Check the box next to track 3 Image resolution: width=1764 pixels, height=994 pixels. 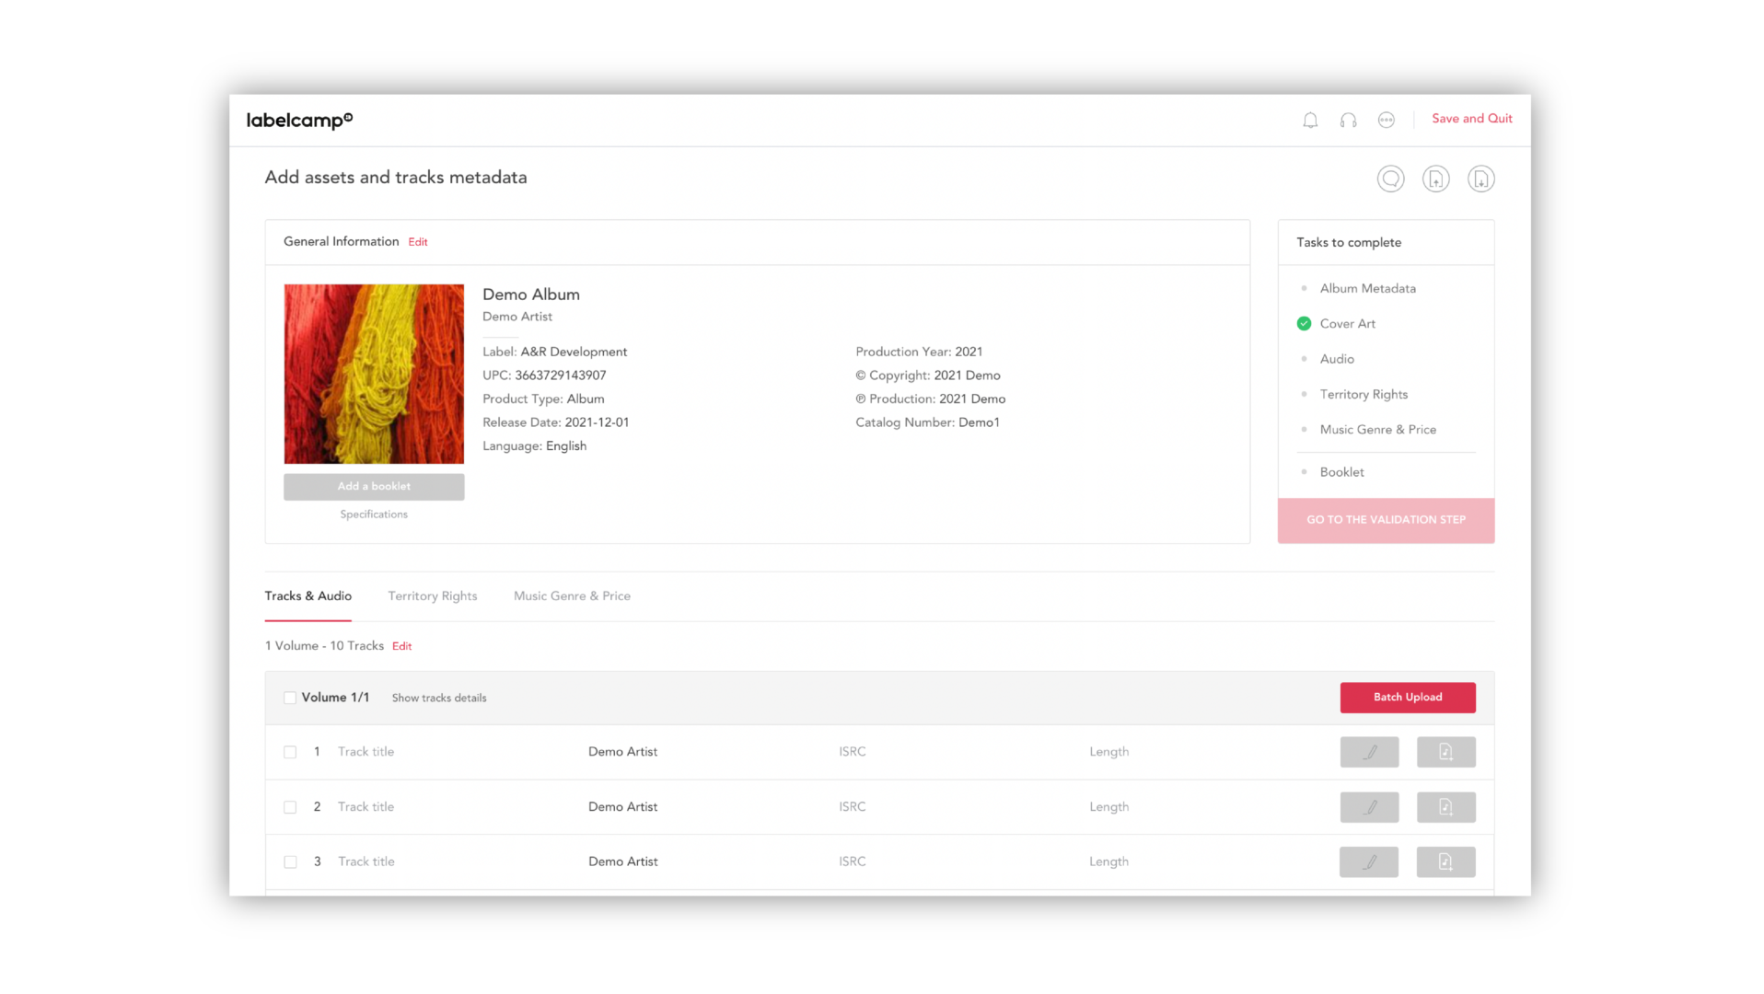click(x=290, y=862)
